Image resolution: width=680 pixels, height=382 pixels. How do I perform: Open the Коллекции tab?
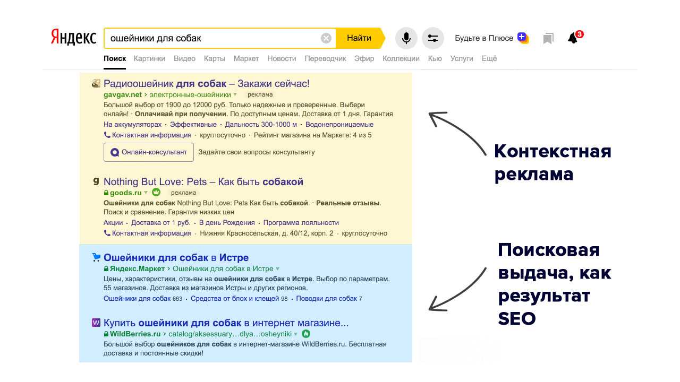[x=401, y=58]
